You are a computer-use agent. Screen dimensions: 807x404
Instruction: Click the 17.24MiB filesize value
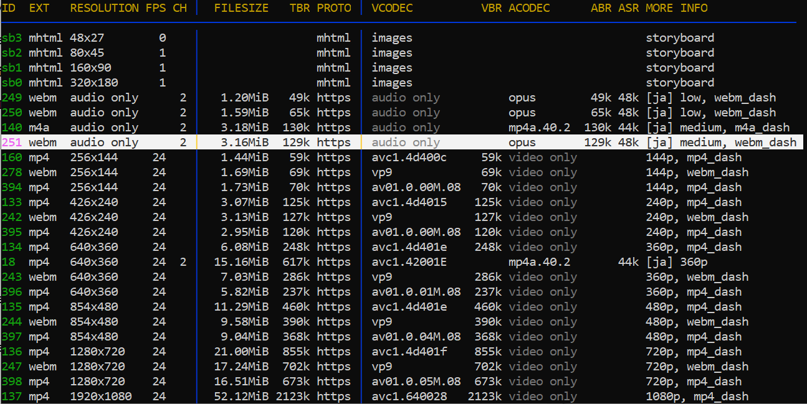pos(242,367)
